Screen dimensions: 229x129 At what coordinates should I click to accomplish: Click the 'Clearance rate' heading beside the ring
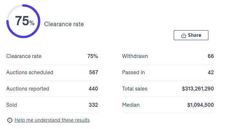(64, 24)
